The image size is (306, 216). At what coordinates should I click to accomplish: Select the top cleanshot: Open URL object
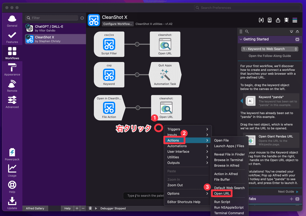click(165, 44)
